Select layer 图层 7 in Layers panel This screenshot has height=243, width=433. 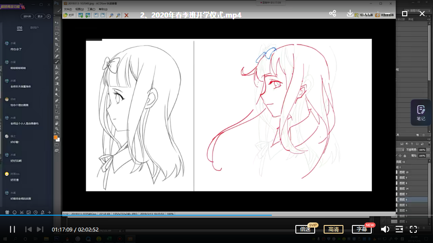412,194
